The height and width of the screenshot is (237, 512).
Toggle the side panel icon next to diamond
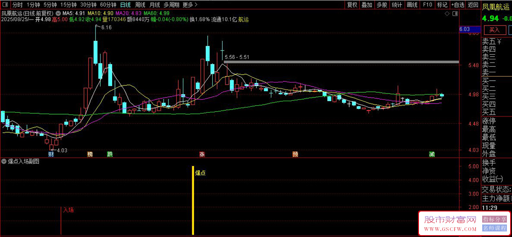[x=455, y=13]
